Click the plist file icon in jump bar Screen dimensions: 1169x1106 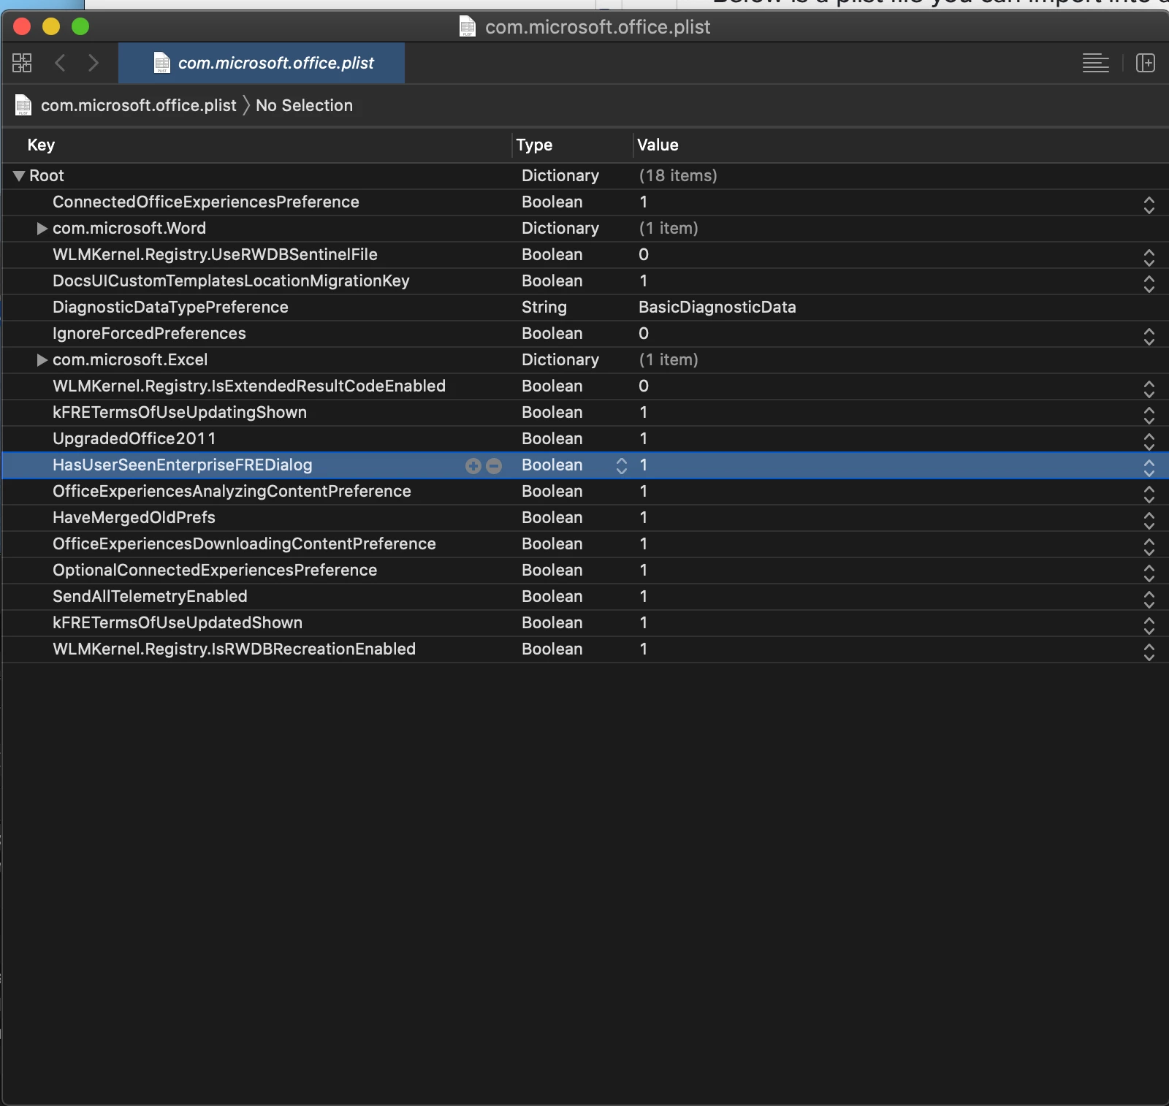click(x=23, y=105)
